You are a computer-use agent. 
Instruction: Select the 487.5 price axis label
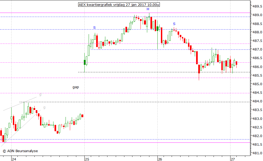257,41
